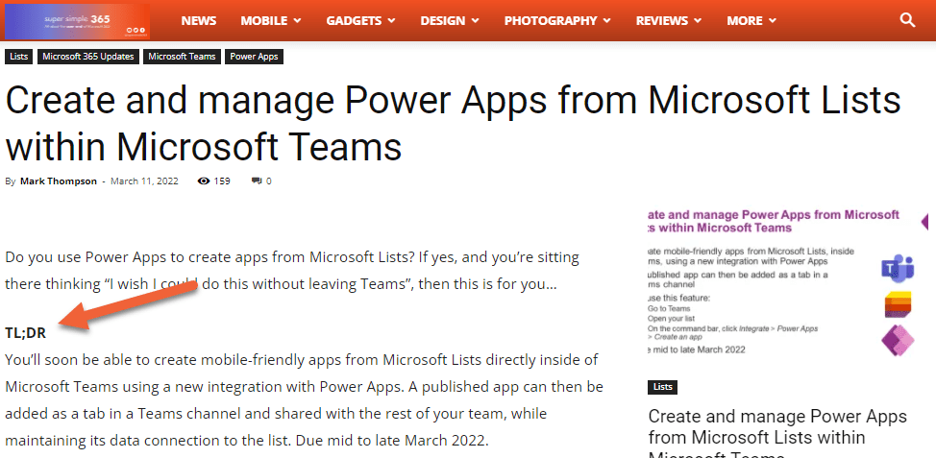Image resolution: width=936 pixels, height=458 pixels.
Task: Open the Microsoft 365 Updates tag
Action: coord(88,57)
